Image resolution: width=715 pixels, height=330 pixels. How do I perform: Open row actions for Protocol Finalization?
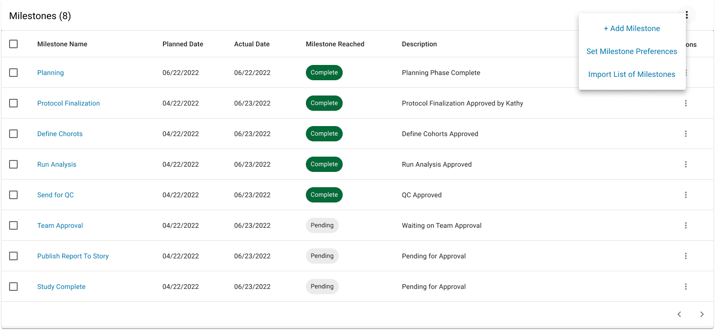coord(686,103)
